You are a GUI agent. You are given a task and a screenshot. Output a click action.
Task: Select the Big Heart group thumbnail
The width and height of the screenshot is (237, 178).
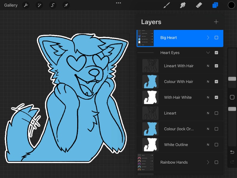[x=146, y=38]
